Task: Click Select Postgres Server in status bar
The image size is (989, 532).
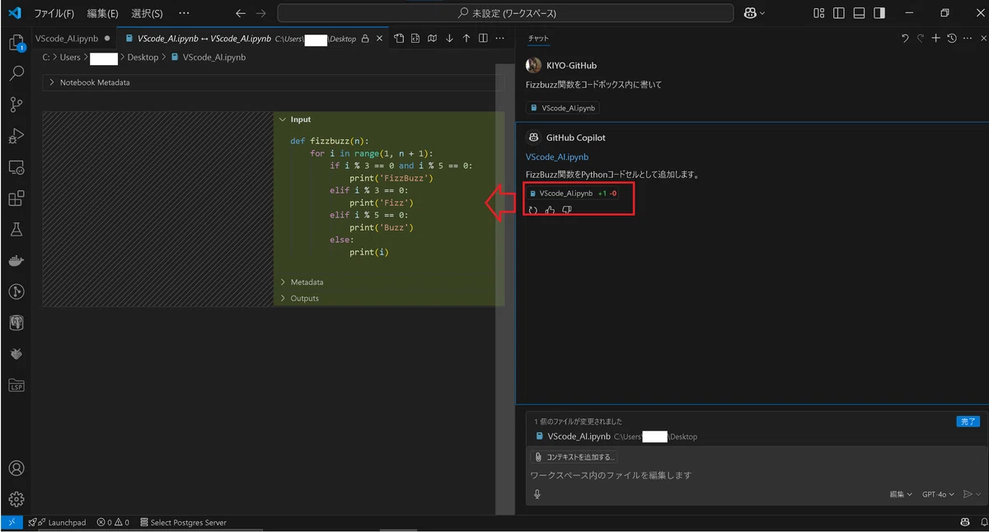Action: click(183, 522)
